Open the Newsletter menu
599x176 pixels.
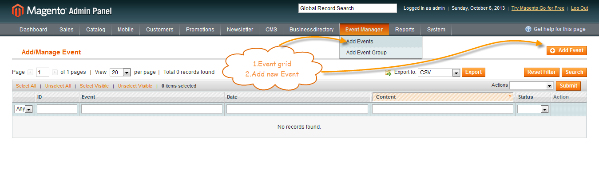point(240,30)
